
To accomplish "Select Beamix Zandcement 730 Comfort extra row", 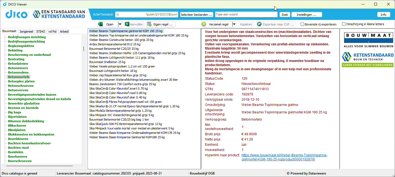I will coord(122,84).
